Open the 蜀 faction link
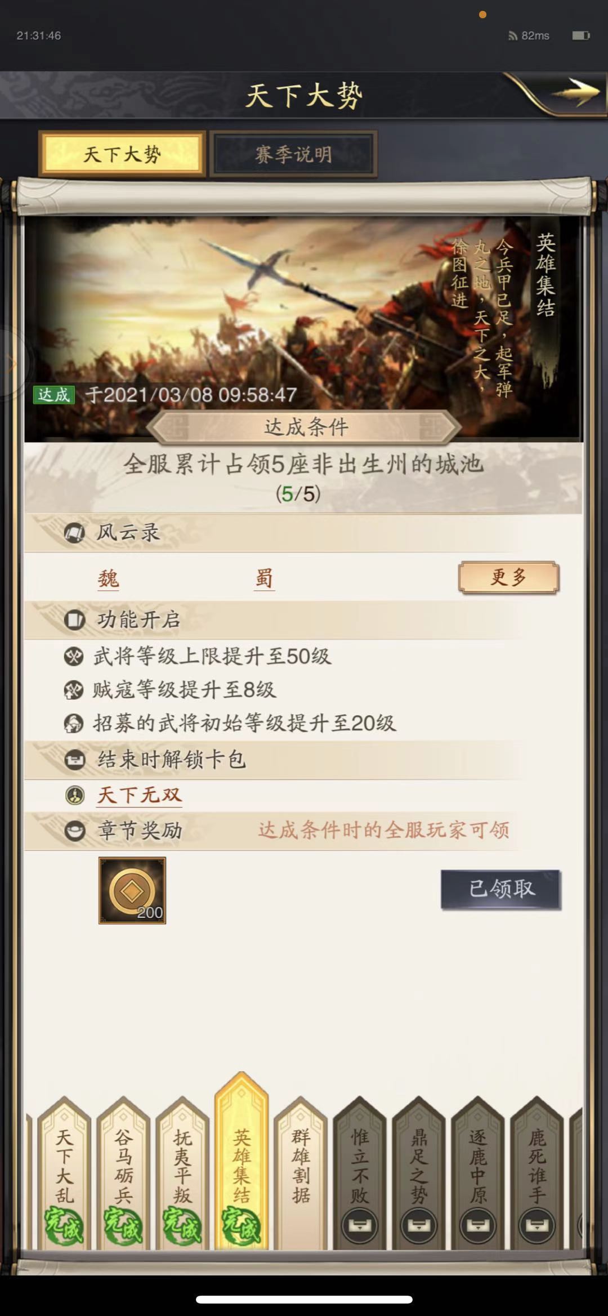The image size is (608, 1316). (x=264, y=578)
